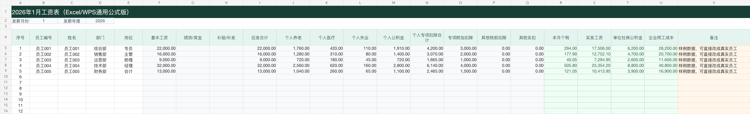
Task: Select the 综合部 department cell
Action: point(100,49)
